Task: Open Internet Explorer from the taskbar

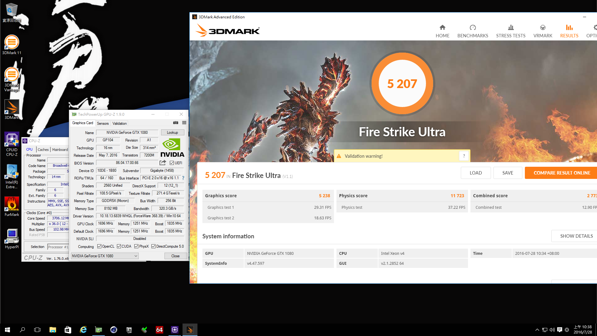Action: (83, 330)
